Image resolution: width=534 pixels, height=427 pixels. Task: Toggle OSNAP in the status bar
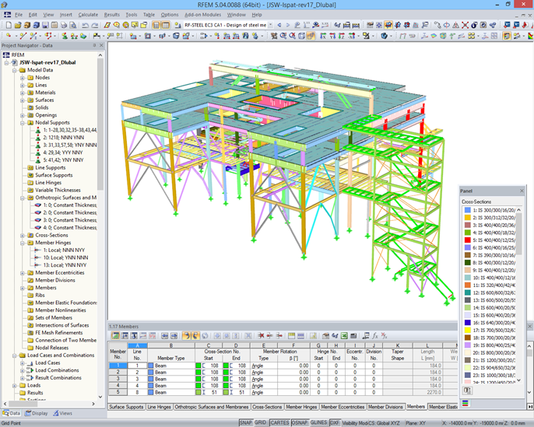click(300, 423)
